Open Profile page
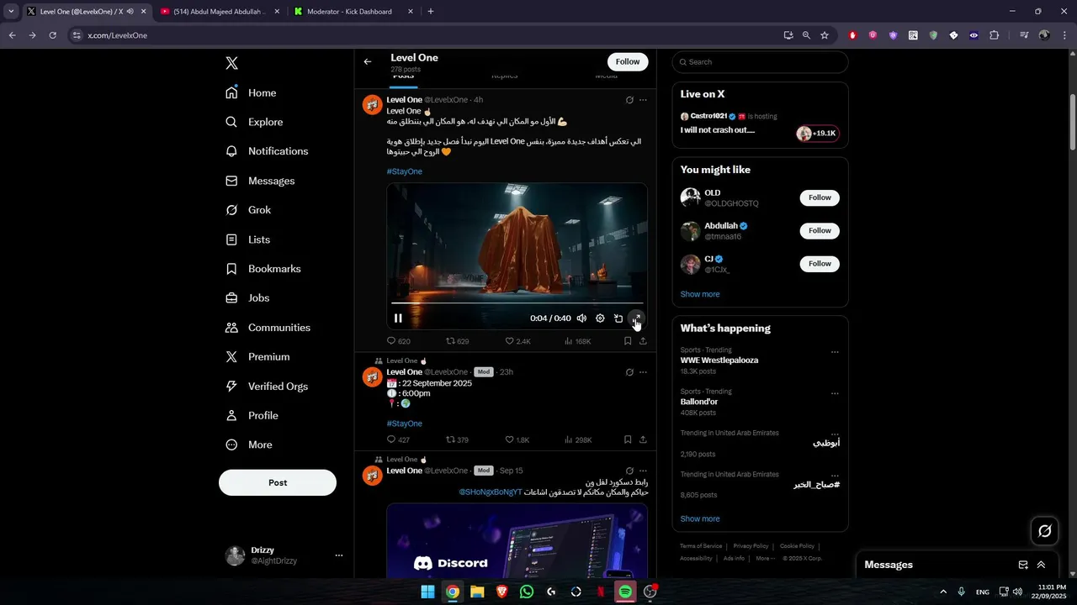 [252, 416]
